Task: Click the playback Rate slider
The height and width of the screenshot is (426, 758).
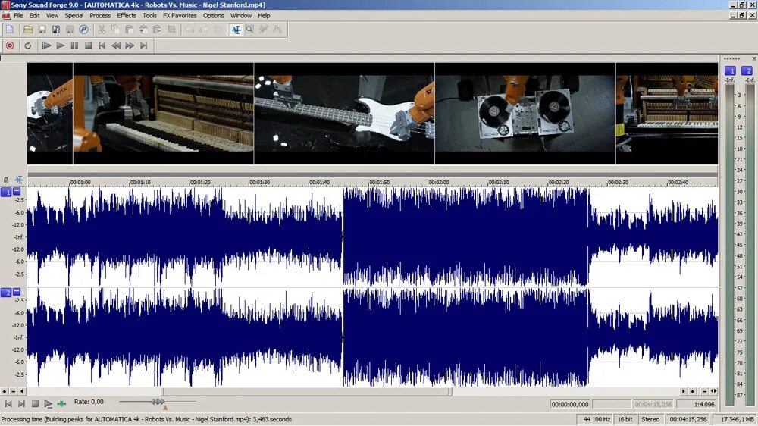Action: click(x=158, y=402)
